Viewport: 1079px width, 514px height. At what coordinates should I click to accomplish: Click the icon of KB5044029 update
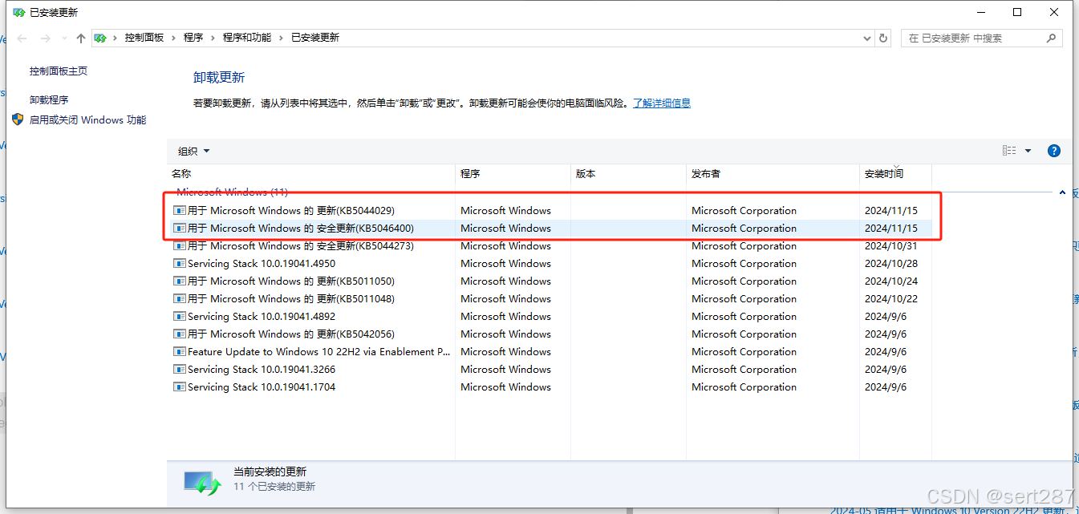pos(180,211)
